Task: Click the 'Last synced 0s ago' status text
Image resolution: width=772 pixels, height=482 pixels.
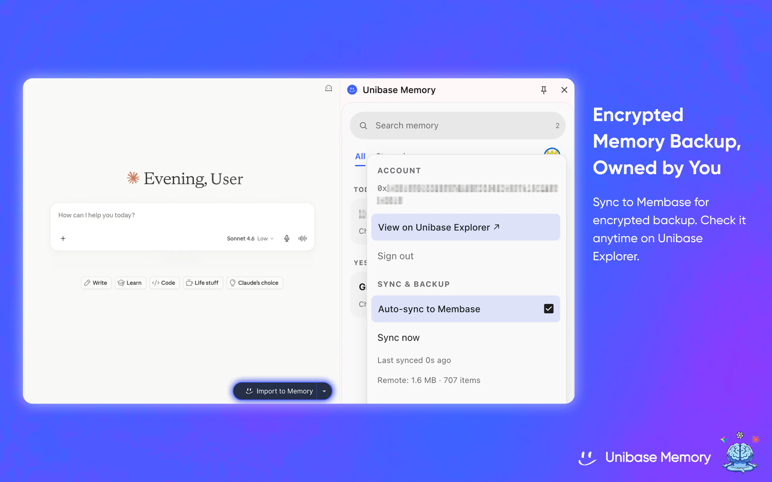Action: (414, 360)
